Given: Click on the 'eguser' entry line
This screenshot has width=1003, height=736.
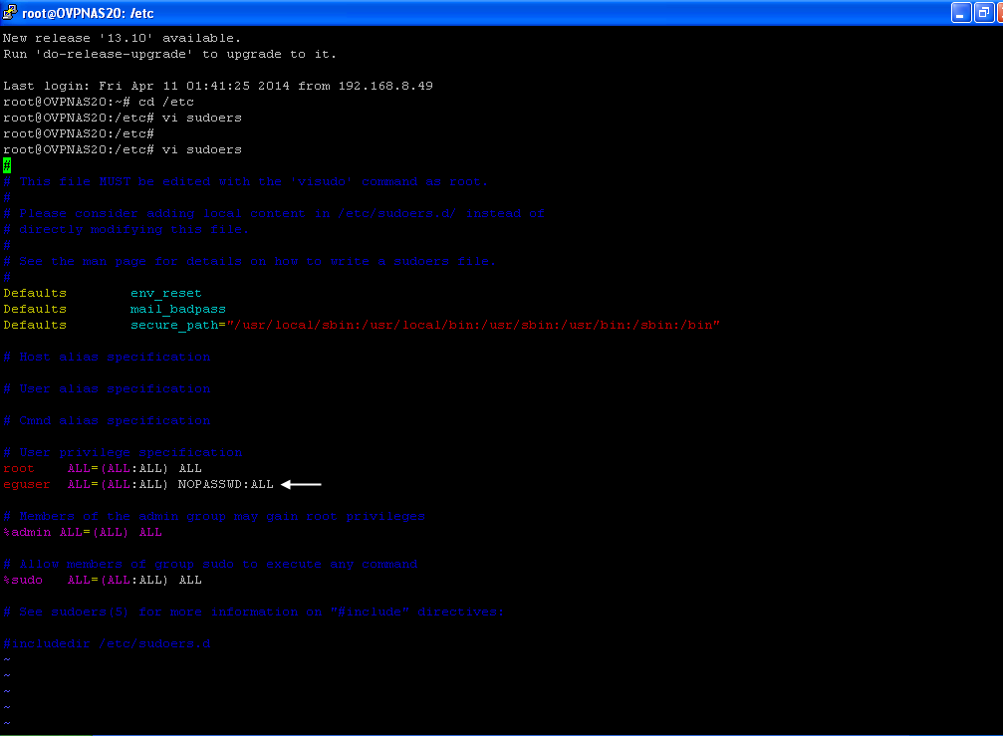Looking at the screenshot, I should (138, 485).
